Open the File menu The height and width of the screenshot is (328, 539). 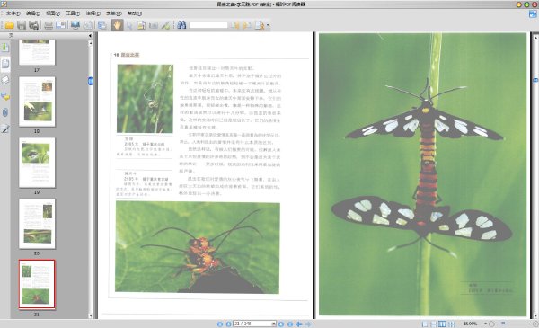[13, 13]
